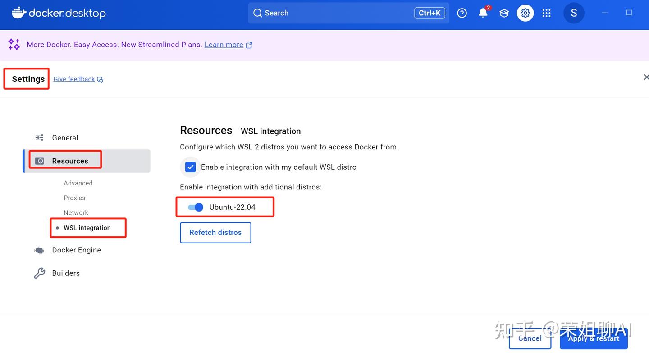Click the Settings heading text

pos(28,79)
